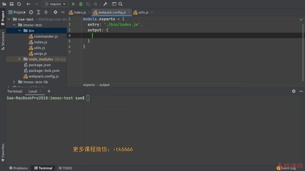Hide the terminal panel with the minus icon

coord(301,91)
